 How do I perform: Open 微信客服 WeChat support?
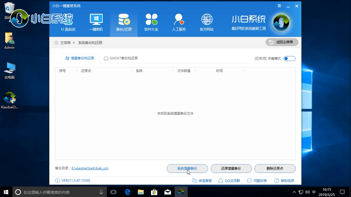202,180
